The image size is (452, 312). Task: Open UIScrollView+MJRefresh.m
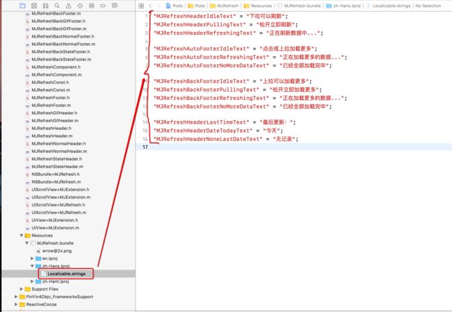(x=59, y=213)
